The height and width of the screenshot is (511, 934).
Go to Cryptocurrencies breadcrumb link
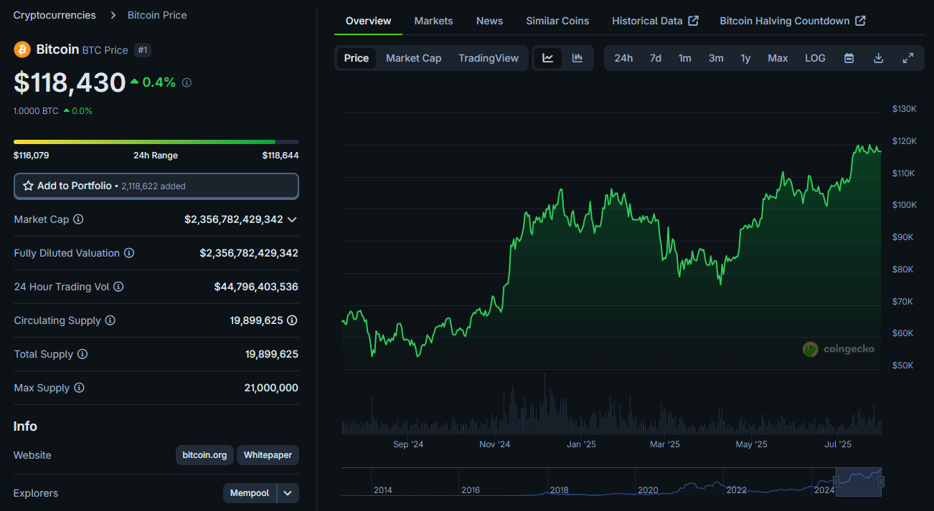click(55, 15)
